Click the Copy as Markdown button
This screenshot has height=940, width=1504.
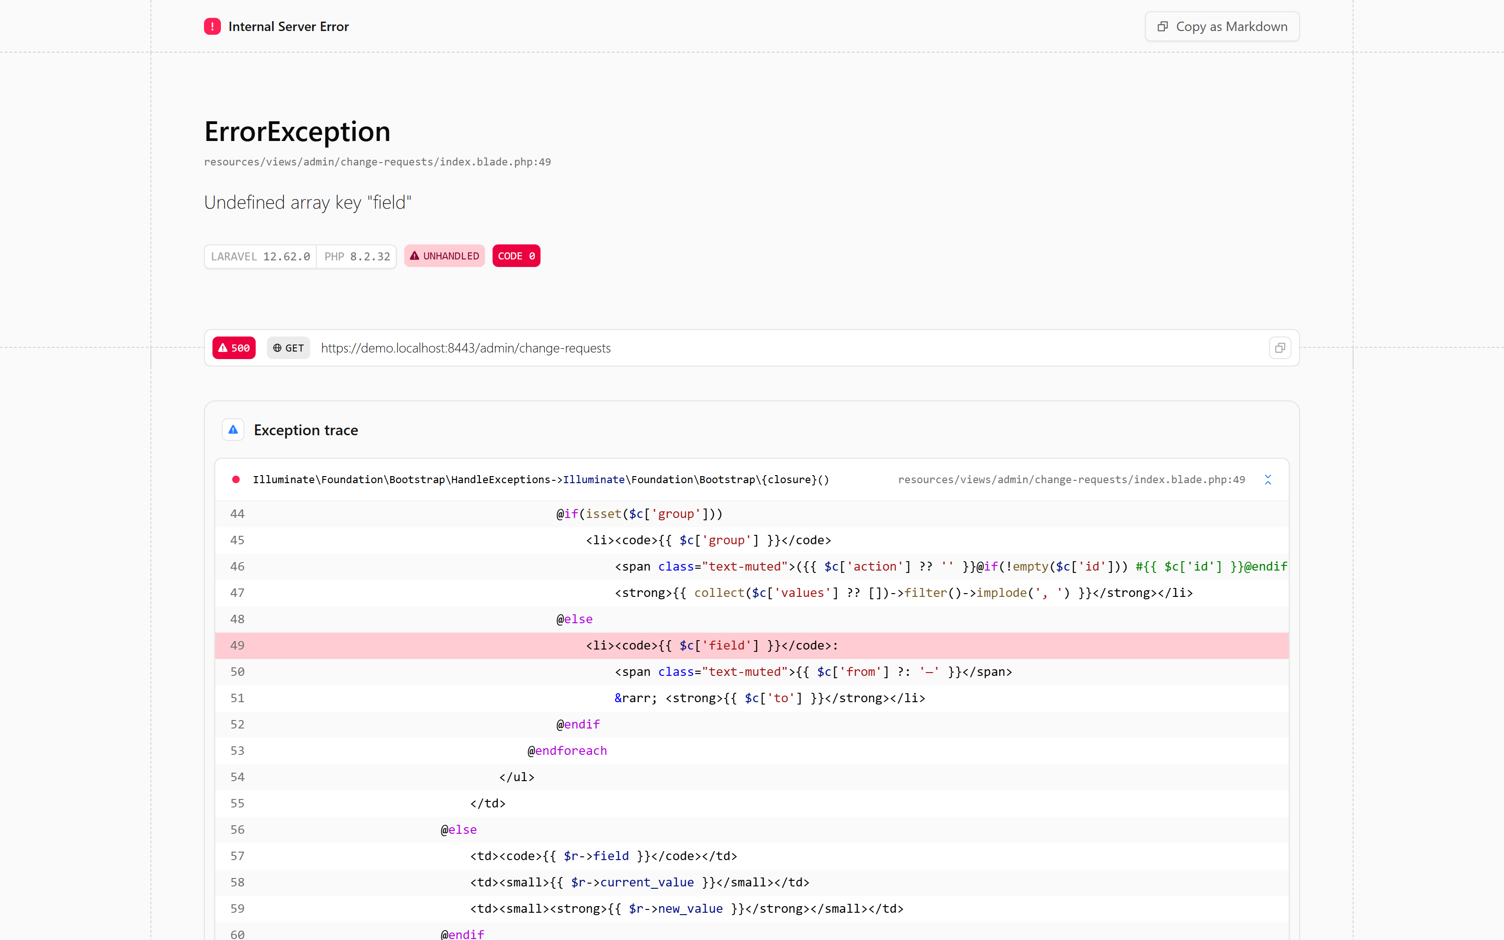click(1222, 26)
